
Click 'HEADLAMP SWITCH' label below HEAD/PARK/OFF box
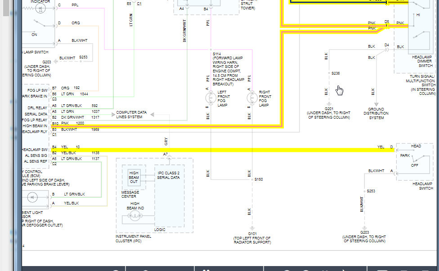pos(423,186)
